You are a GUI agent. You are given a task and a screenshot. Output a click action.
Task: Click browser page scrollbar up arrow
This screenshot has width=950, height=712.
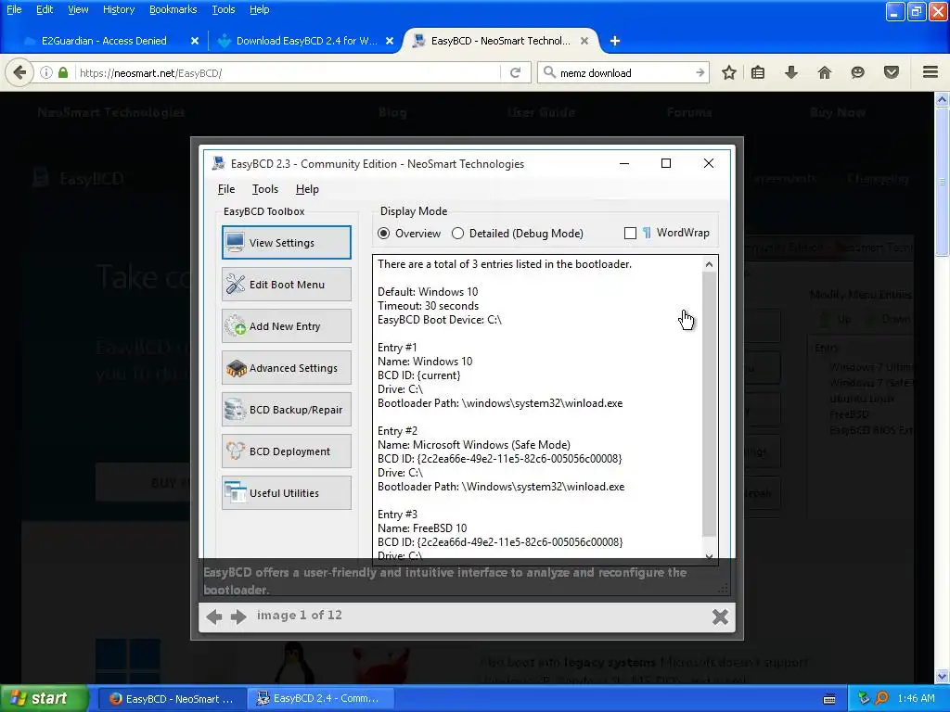coord(943,100)
